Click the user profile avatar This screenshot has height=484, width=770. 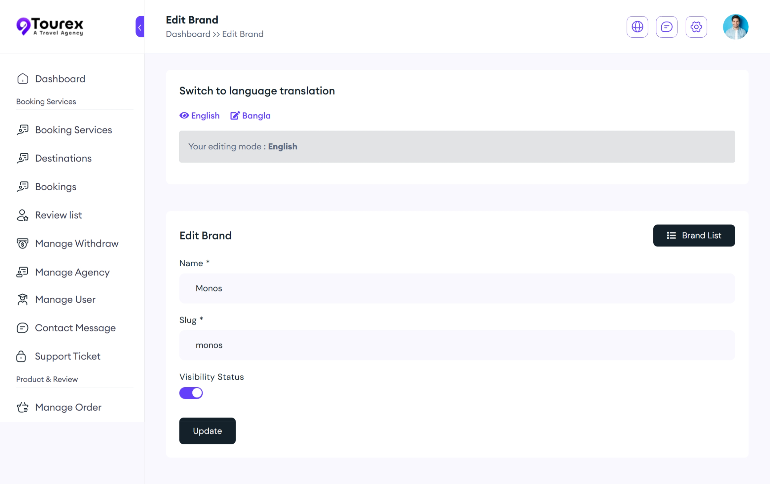[735, 27]
